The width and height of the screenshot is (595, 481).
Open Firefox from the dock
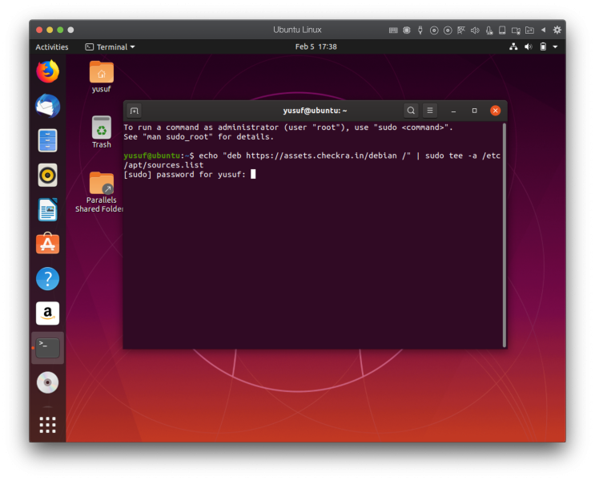point(47,71)
